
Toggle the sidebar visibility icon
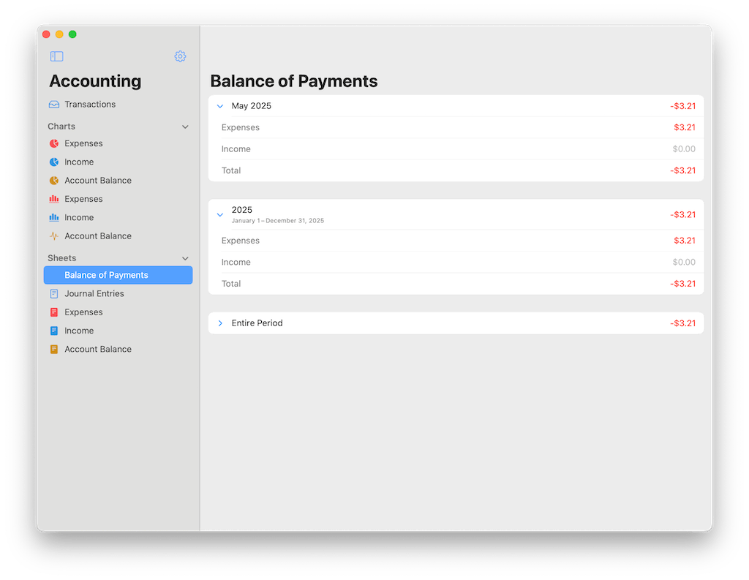56,56
